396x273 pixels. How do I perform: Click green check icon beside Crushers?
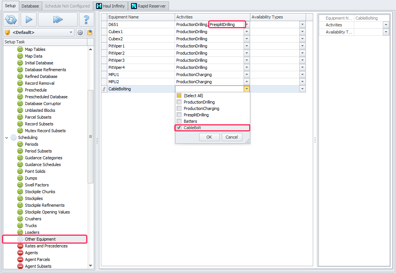pyautogui.click(x=20, y=219)
